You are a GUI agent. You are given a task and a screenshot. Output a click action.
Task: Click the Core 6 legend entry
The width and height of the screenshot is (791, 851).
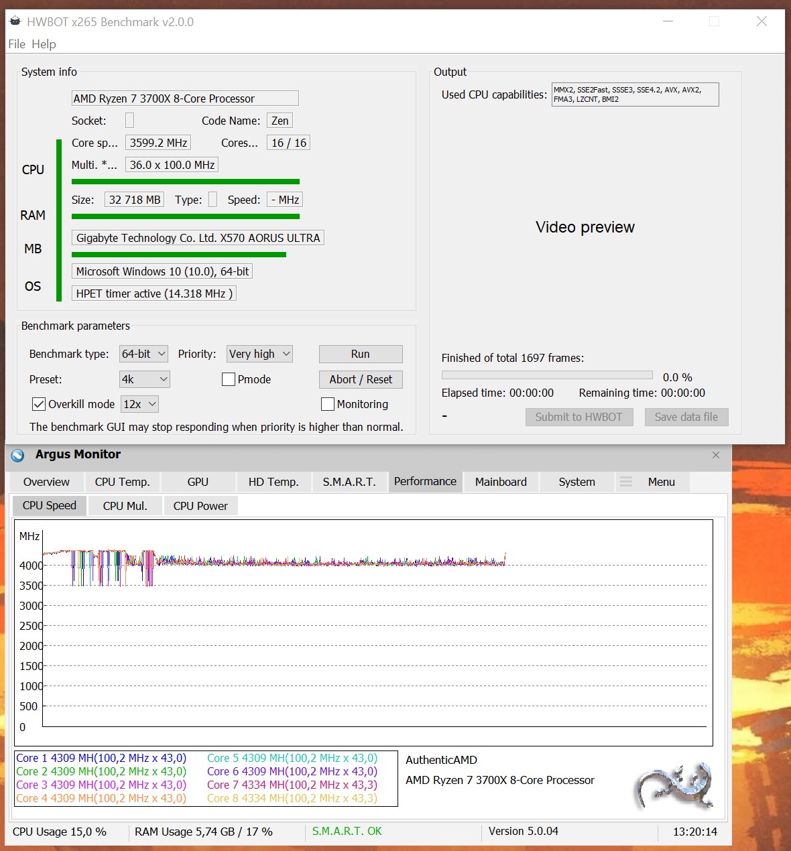(x=292, y=771)
